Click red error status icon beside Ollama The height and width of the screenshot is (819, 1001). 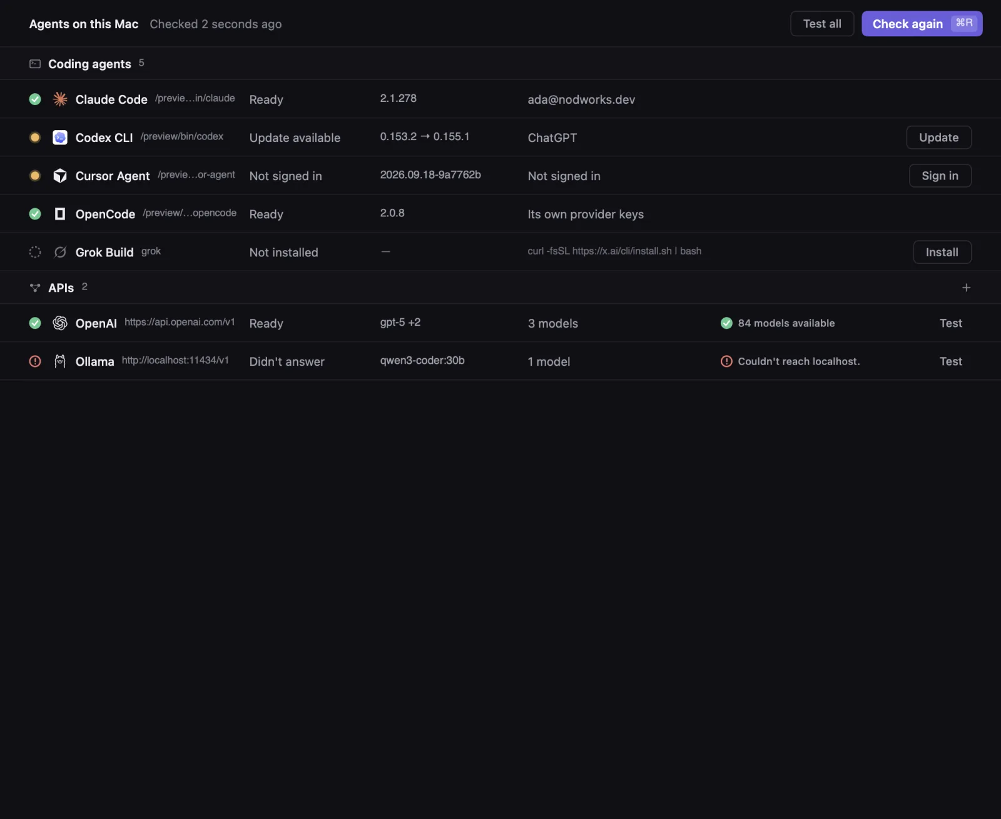(35, 361)
